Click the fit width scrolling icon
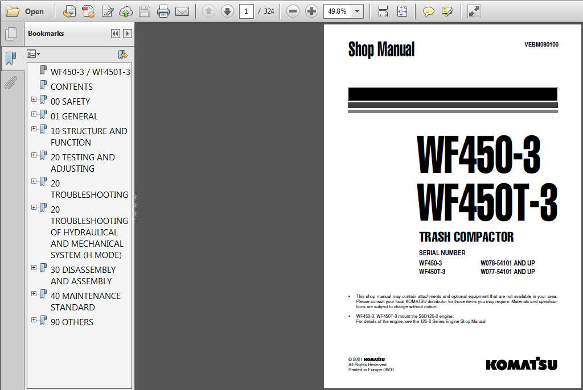This screenshot has height=390, width=583. [x=383, y=11]
